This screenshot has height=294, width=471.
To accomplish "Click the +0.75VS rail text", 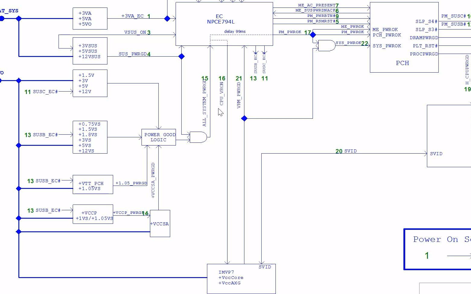I will pos(89,124).
